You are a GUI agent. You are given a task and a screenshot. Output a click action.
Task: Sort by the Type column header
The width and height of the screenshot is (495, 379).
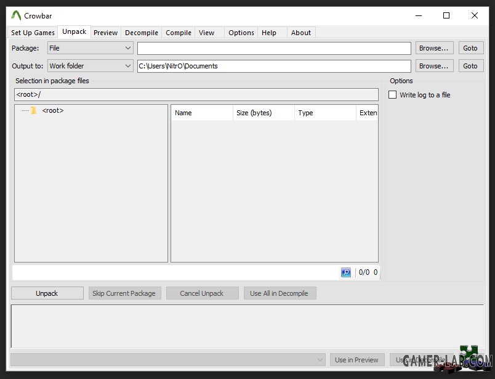point(325,113)
